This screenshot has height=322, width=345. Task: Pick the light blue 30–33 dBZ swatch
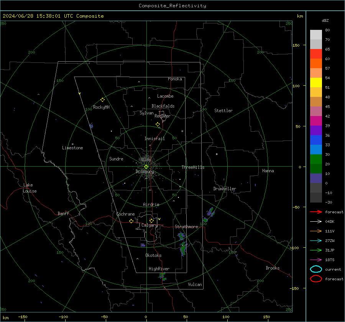click(316, 149)
